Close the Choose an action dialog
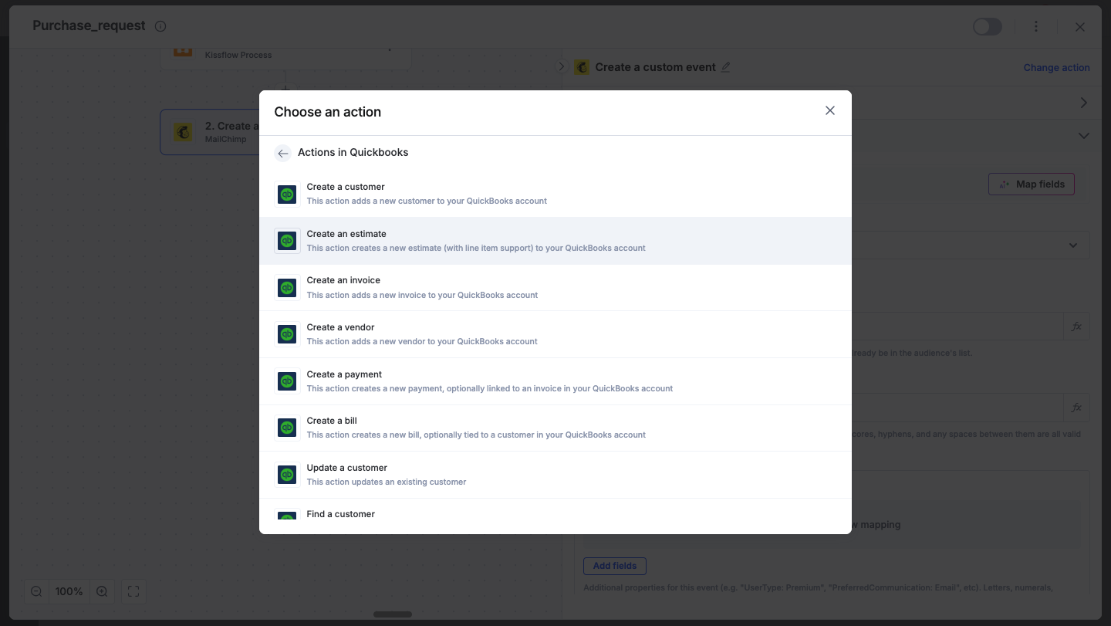The image size is (1111, 626). [x=830, y=110]
